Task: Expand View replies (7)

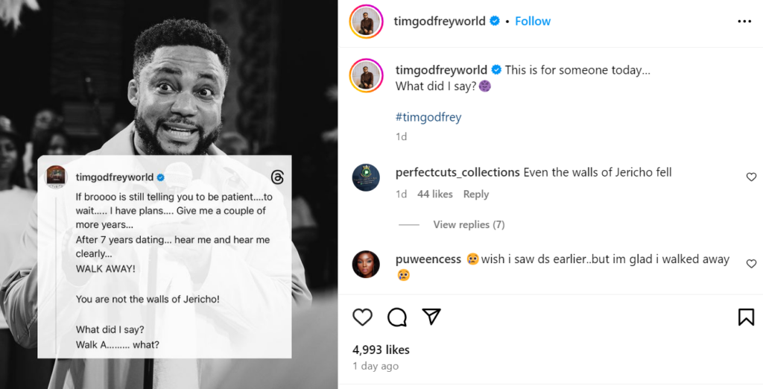Action: [469, 224]
